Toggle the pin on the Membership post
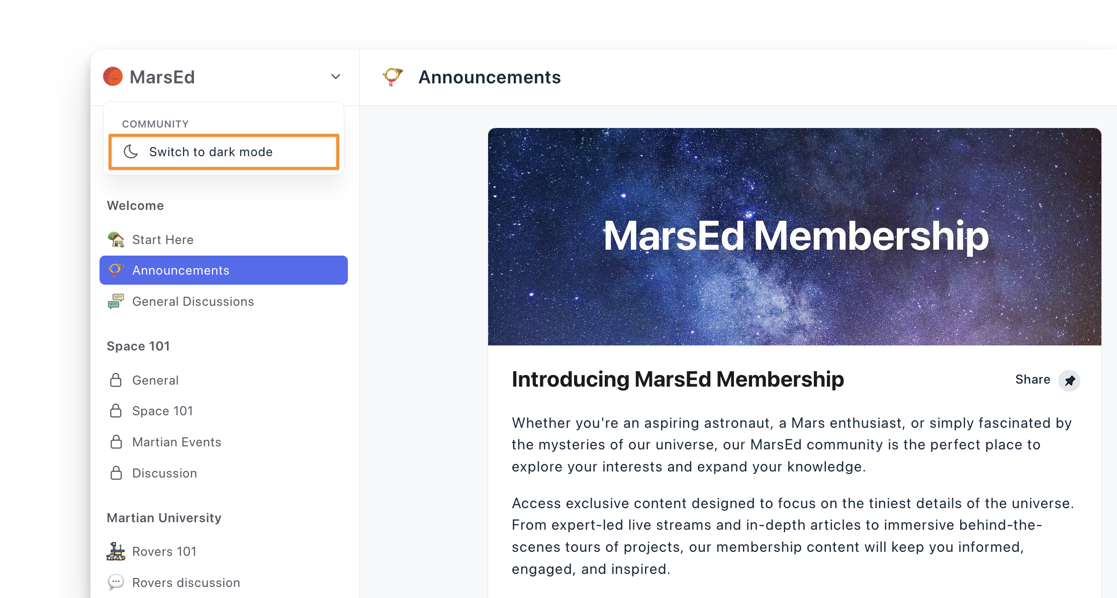 [1069, 381]
